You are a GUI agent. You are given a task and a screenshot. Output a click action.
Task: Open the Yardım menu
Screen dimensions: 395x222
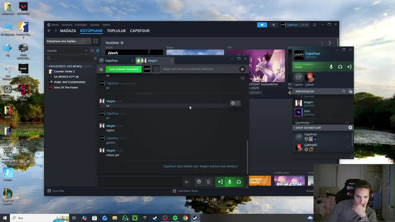click(106, 25)
